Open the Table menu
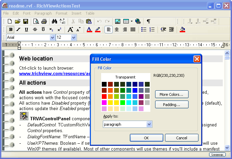232x159 pixels. point(90,13)
